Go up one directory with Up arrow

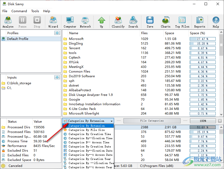click(102, 22)
